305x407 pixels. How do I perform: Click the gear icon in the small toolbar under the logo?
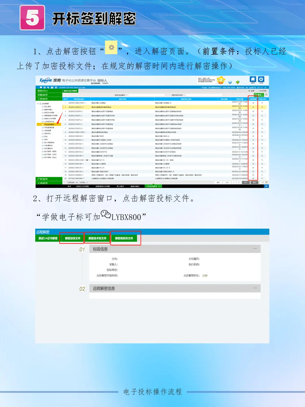[45, 87]
